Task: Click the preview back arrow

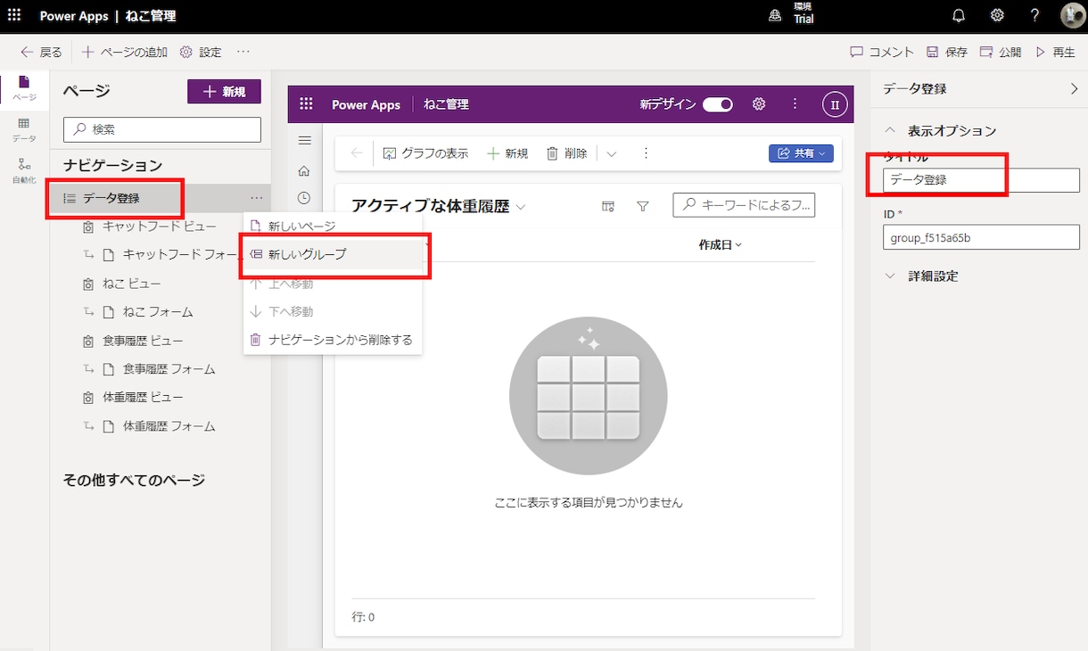Action: pyautogui.click(x=357, y=153)
